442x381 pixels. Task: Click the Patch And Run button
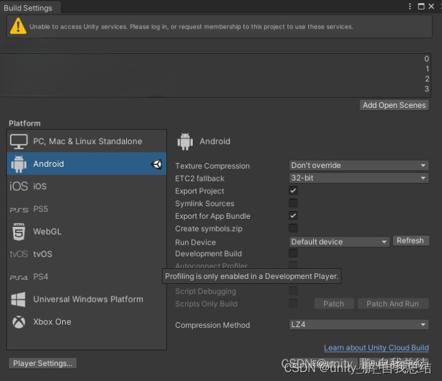pos(393,304)
